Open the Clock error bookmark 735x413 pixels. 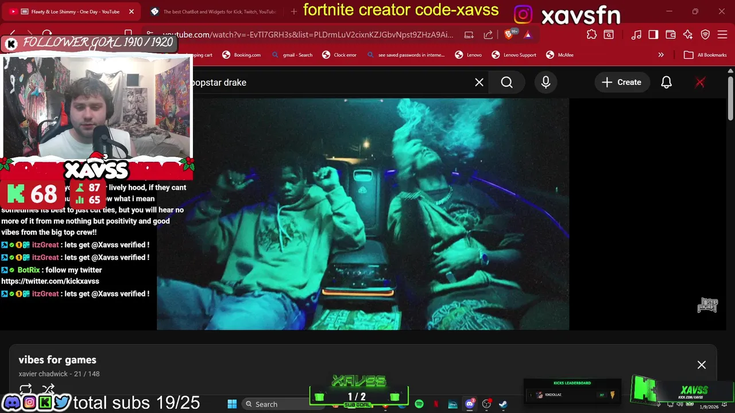click(339, 55)
